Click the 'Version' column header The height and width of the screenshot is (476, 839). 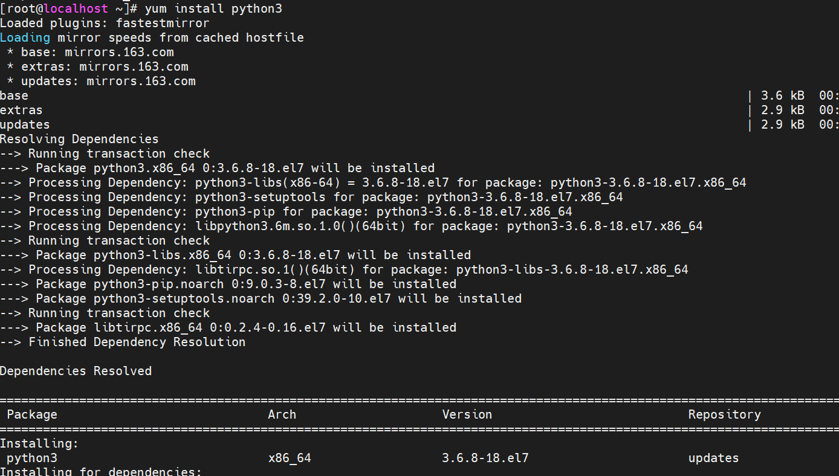point(467,414)
